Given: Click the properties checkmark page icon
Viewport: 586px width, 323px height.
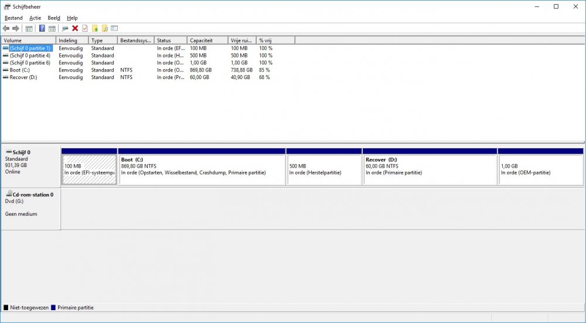Looking at the screenshot, I should (x=85, y=28).
